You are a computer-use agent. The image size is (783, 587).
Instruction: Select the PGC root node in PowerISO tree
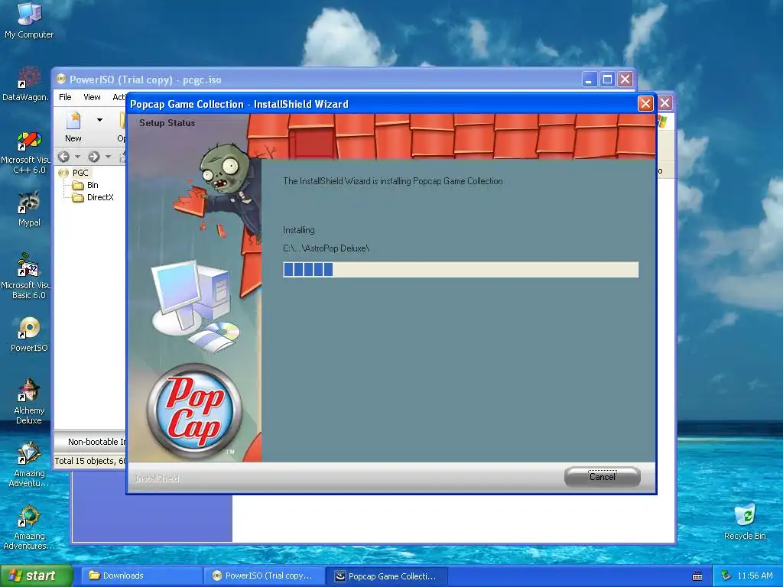click(80, 173)
